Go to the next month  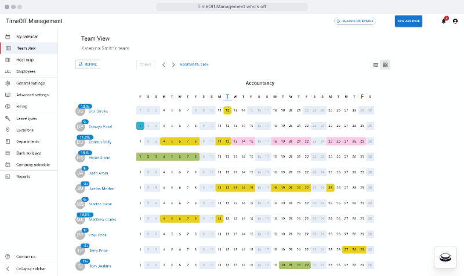[173, 65]
